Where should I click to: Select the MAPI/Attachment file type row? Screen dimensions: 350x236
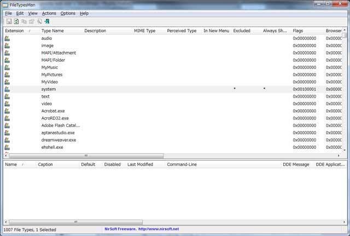(59, 53)
